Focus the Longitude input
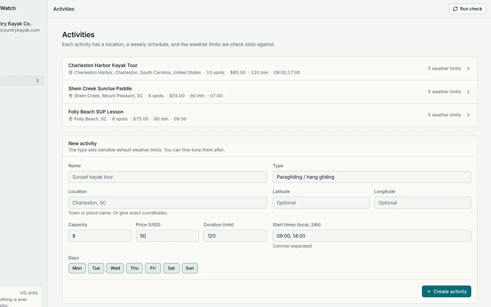This screenshot has width=491, height=307. [x=423, y=203]
